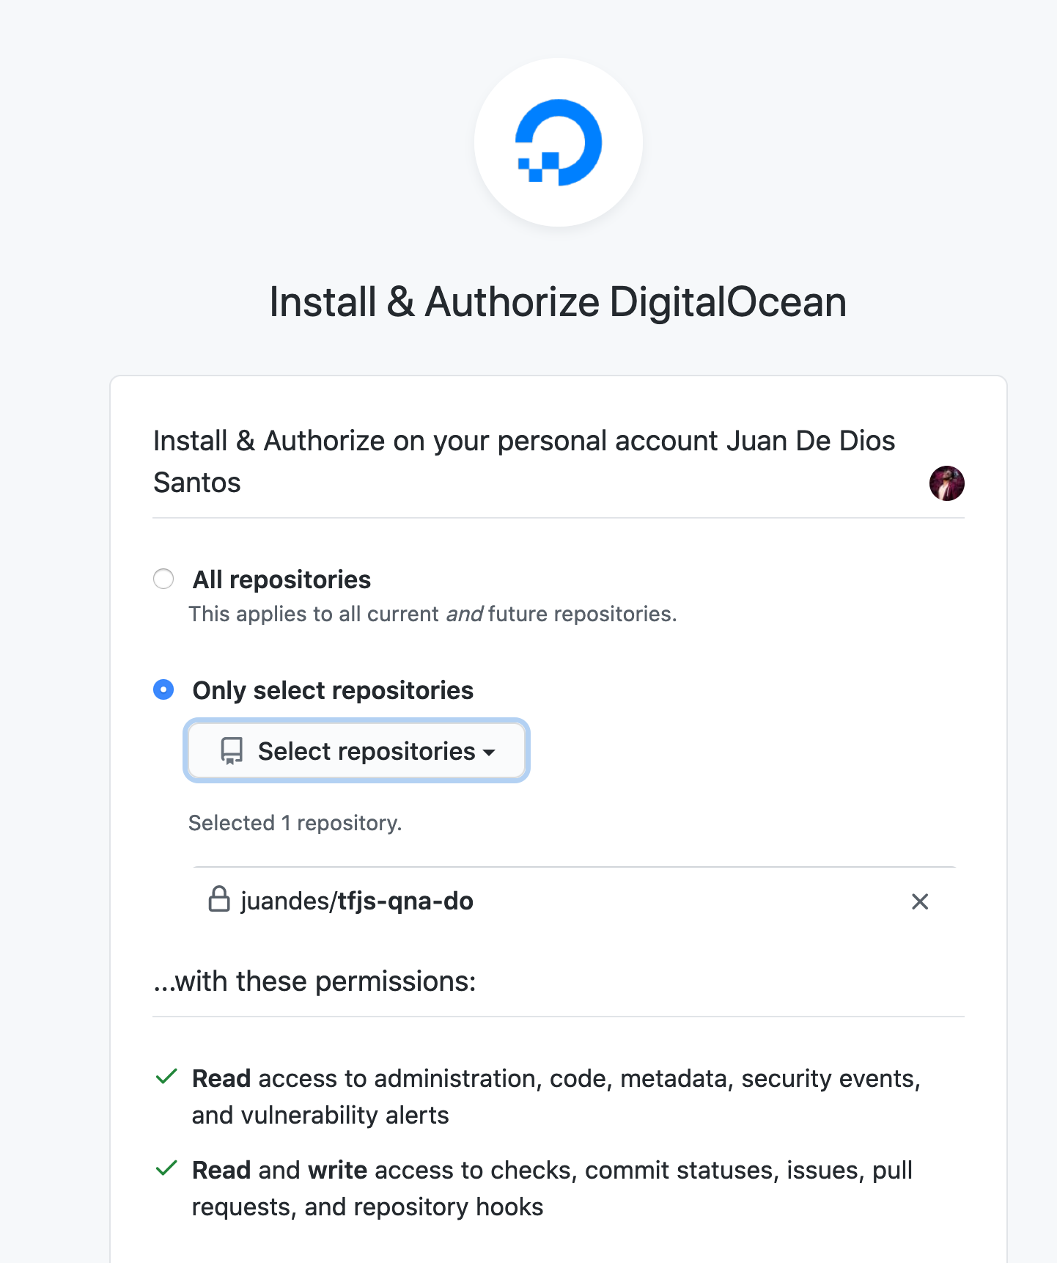Remove juandes/tfjs-qna-do with the X icon
Screen dimensions: 1057x1263
[920, 901]
